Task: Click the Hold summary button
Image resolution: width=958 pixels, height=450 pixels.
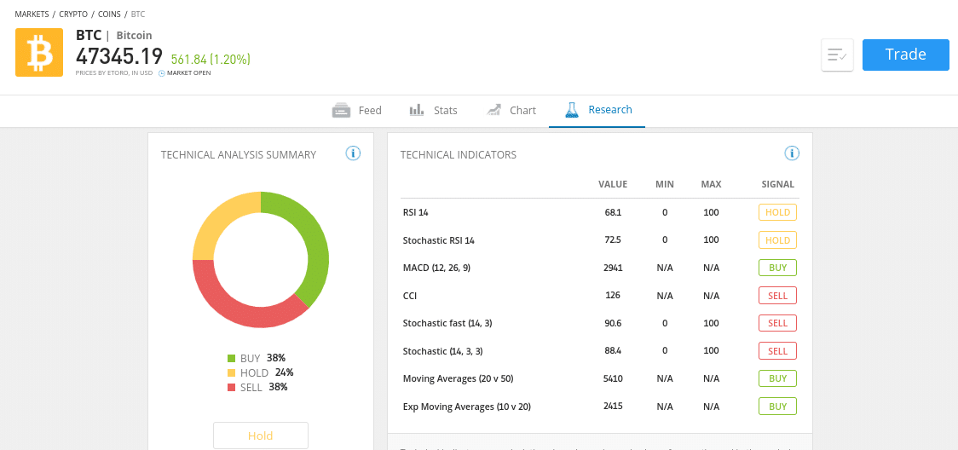Action: 260,436
